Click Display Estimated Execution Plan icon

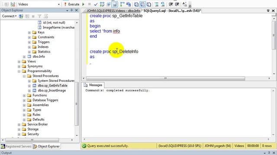[x=102, y=4]
